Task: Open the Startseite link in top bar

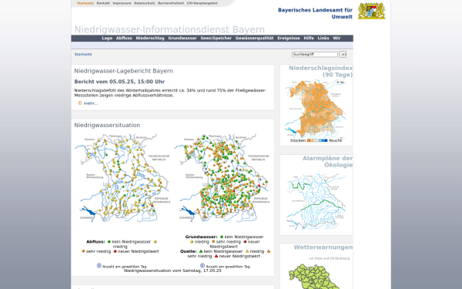Action: point(85,3)
